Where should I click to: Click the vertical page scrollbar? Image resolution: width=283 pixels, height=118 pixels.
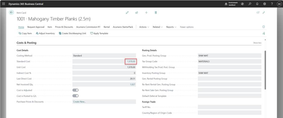(x=265, y=70)
